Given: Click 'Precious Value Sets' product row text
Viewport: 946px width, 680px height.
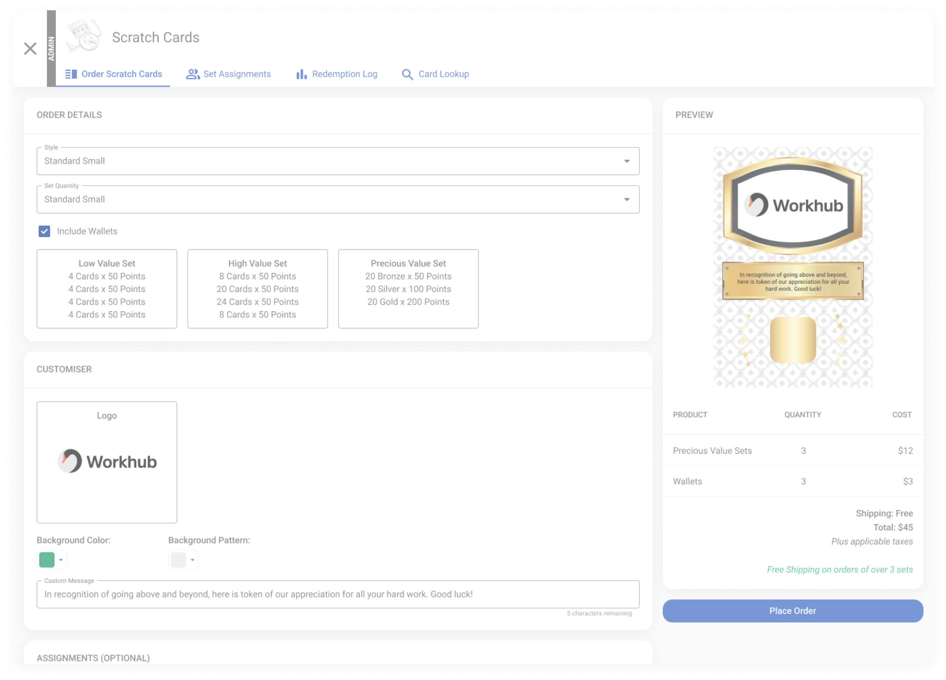Looking at the screenshot, I should (712, 450).
